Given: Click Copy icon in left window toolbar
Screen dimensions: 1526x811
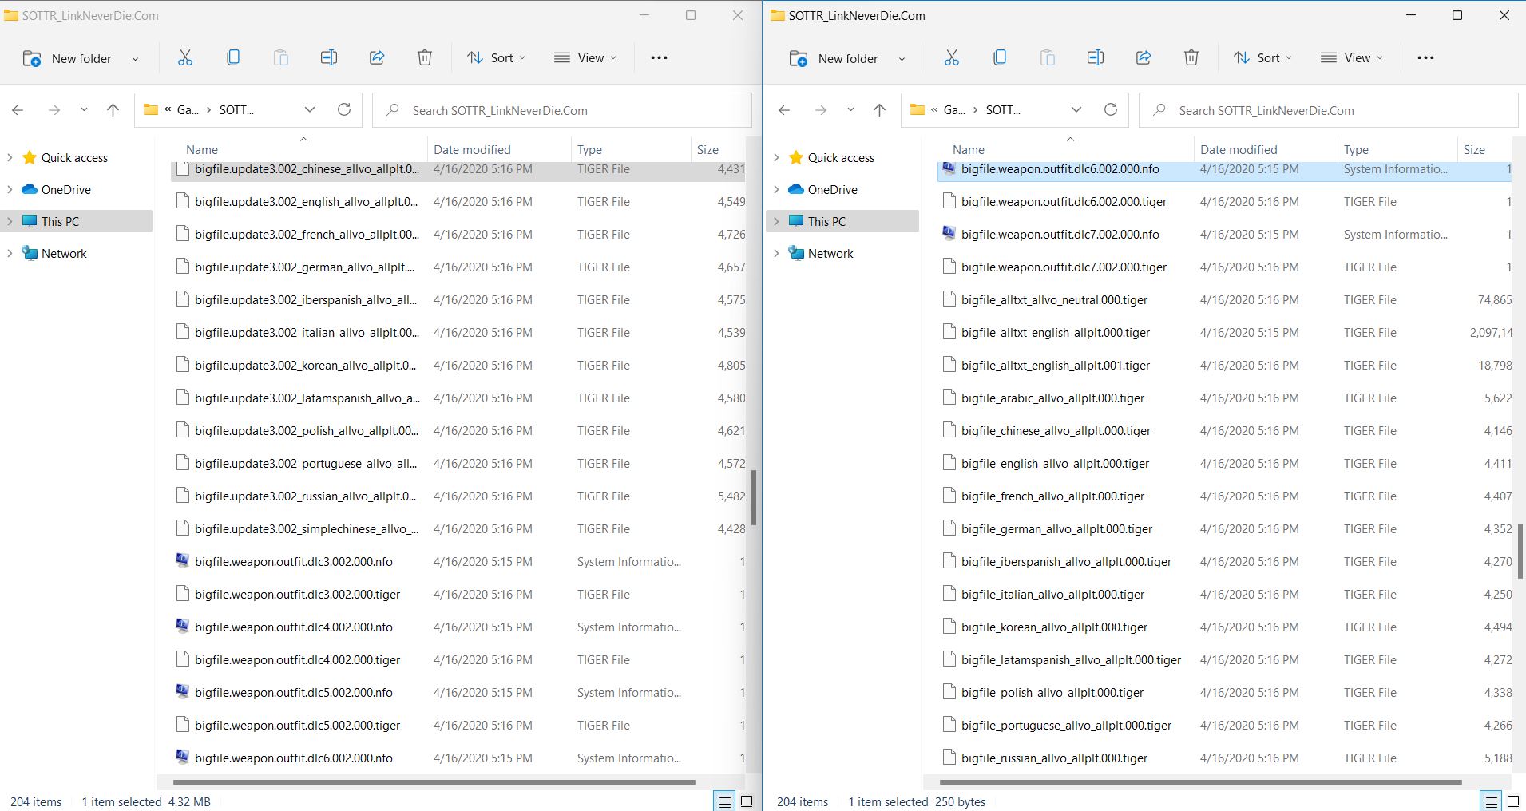Looking at the screenshot, I should click(x=232, y=57).
